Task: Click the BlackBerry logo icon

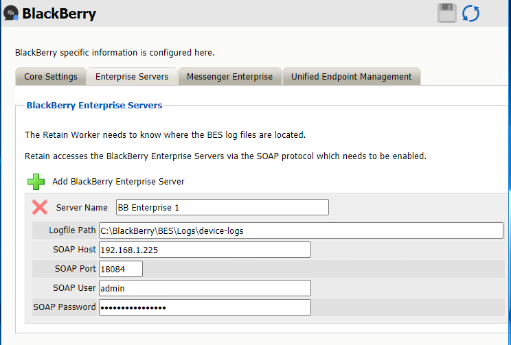Action: (x=11, y=14)
